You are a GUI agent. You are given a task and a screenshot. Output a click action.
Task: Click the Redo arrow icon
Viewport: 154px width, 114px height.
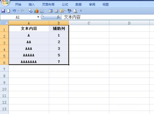22,11
